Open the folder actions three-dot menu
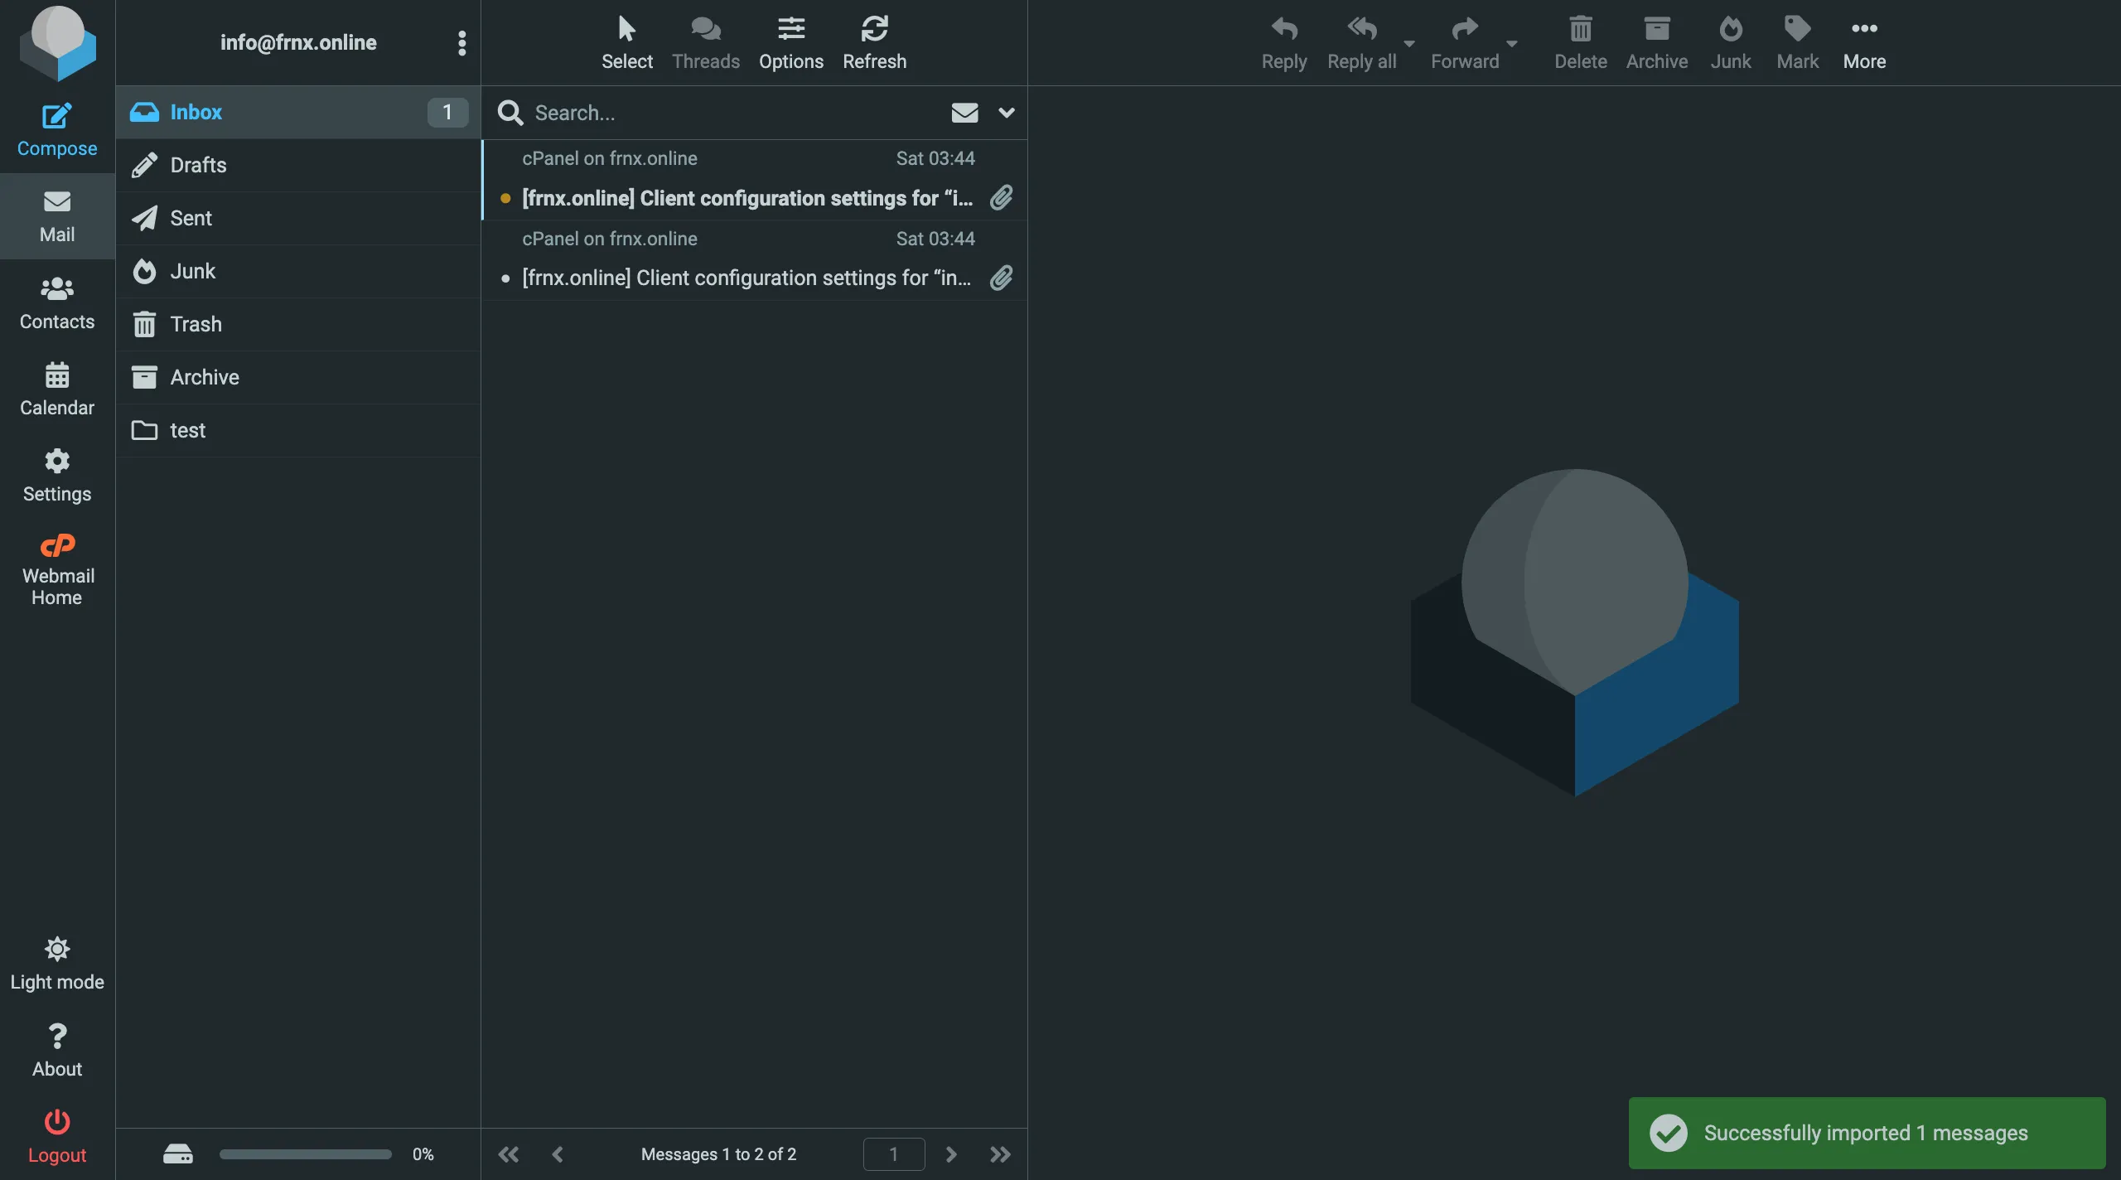 tap(461, 43)
